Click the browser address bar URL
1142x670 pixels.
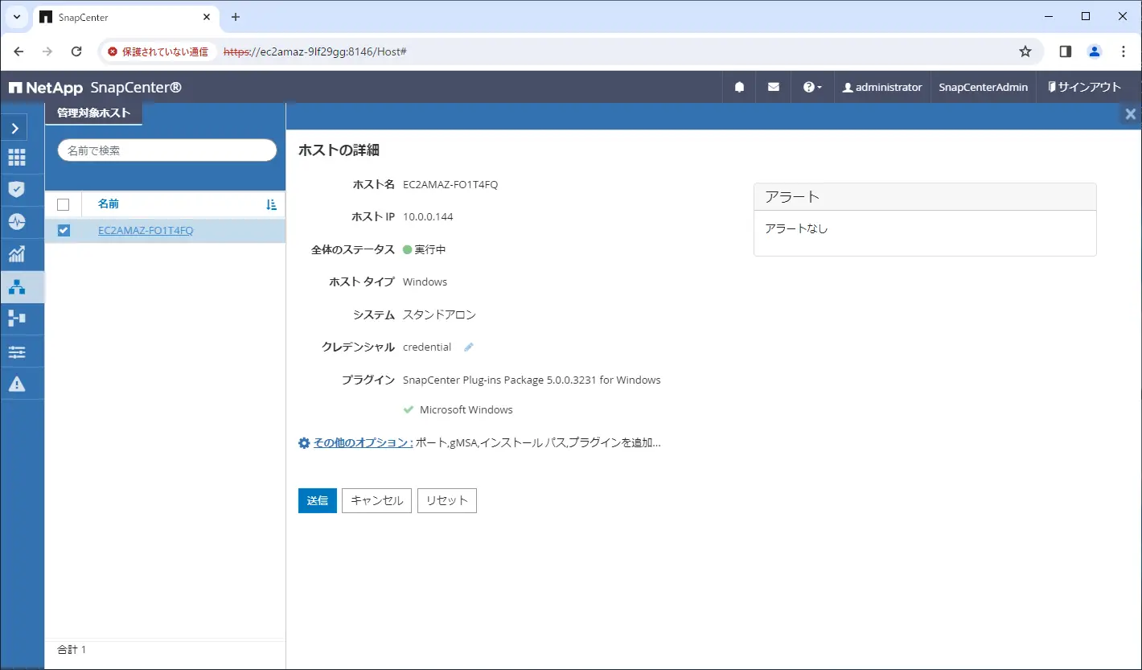pyautogui.click(x=314, y=51)
